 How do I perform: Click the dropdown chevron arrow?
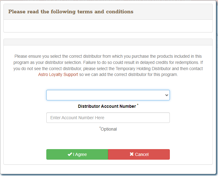coord(167,95)
